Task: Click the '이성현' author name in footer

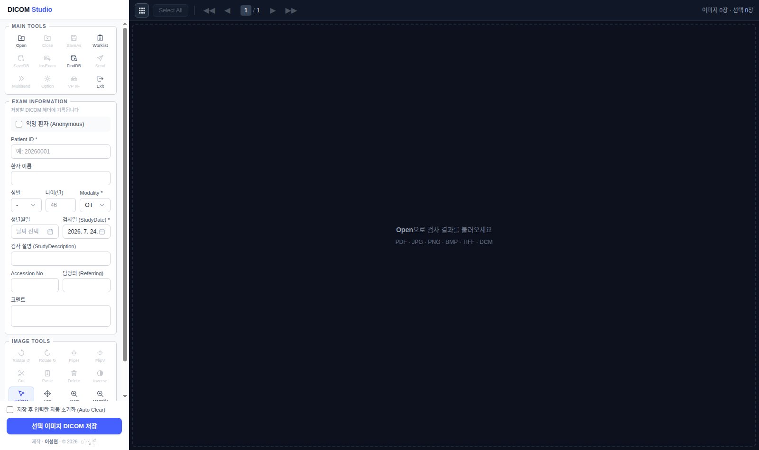Action: pyautogui.click(x=51, y=441)
